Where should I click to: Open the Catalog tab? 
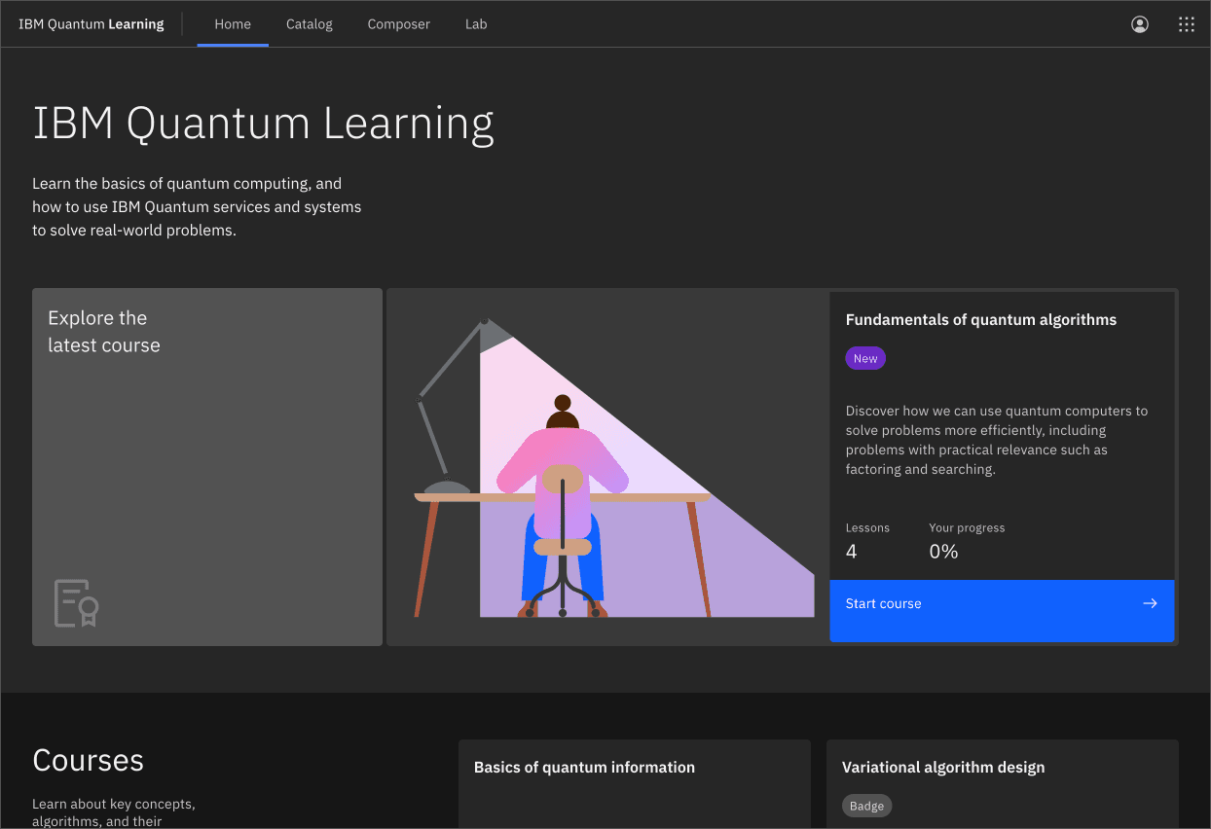pyautogui.click(x=310, y=24)
